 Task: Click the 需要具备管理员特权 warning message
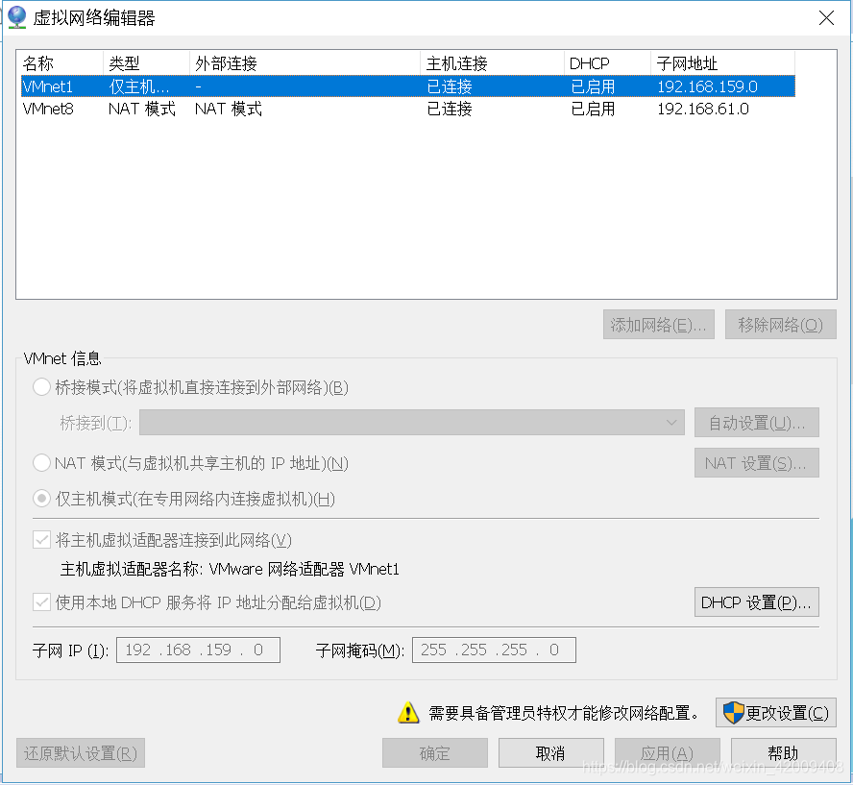tap(564, 713)
